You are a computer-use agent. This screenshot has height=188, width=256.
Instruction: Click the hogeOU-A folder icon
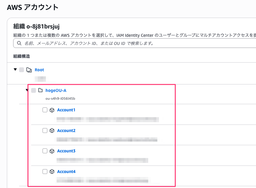40,90
